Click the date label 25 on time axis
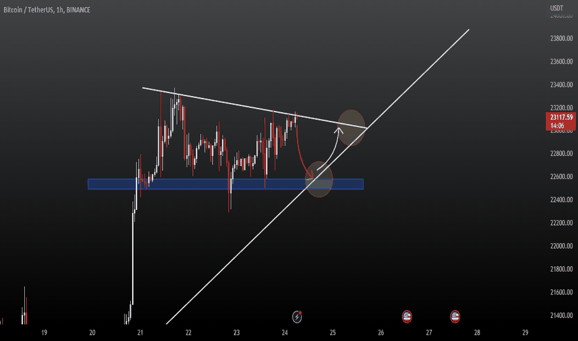The height and width of the screenshot is (341, 578). [x=333, y=332]
